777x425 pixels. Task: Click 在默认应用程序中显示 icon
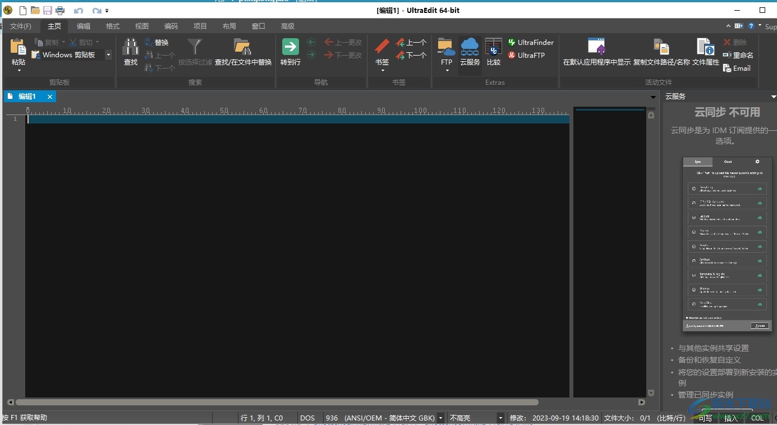[597, 47]
